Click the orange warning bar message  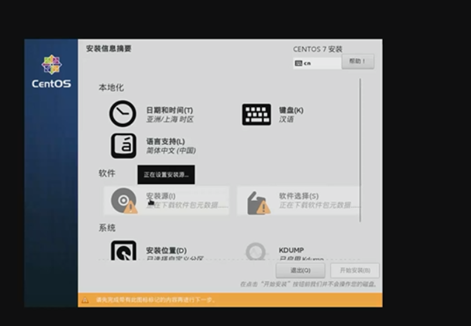tap(156, 300)
